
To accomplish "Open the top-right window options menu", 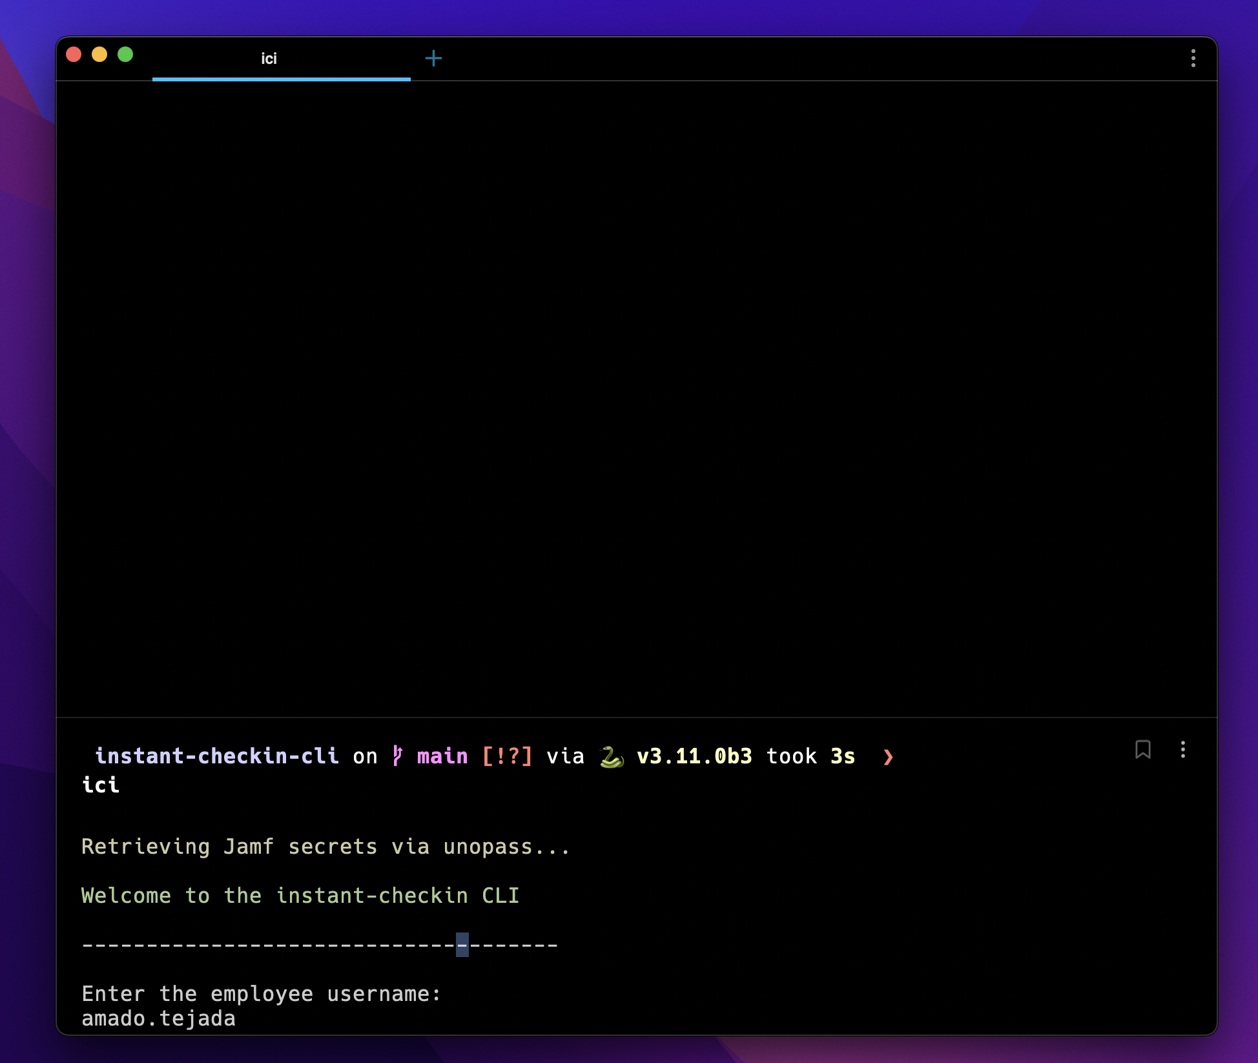I will 1193,58.
